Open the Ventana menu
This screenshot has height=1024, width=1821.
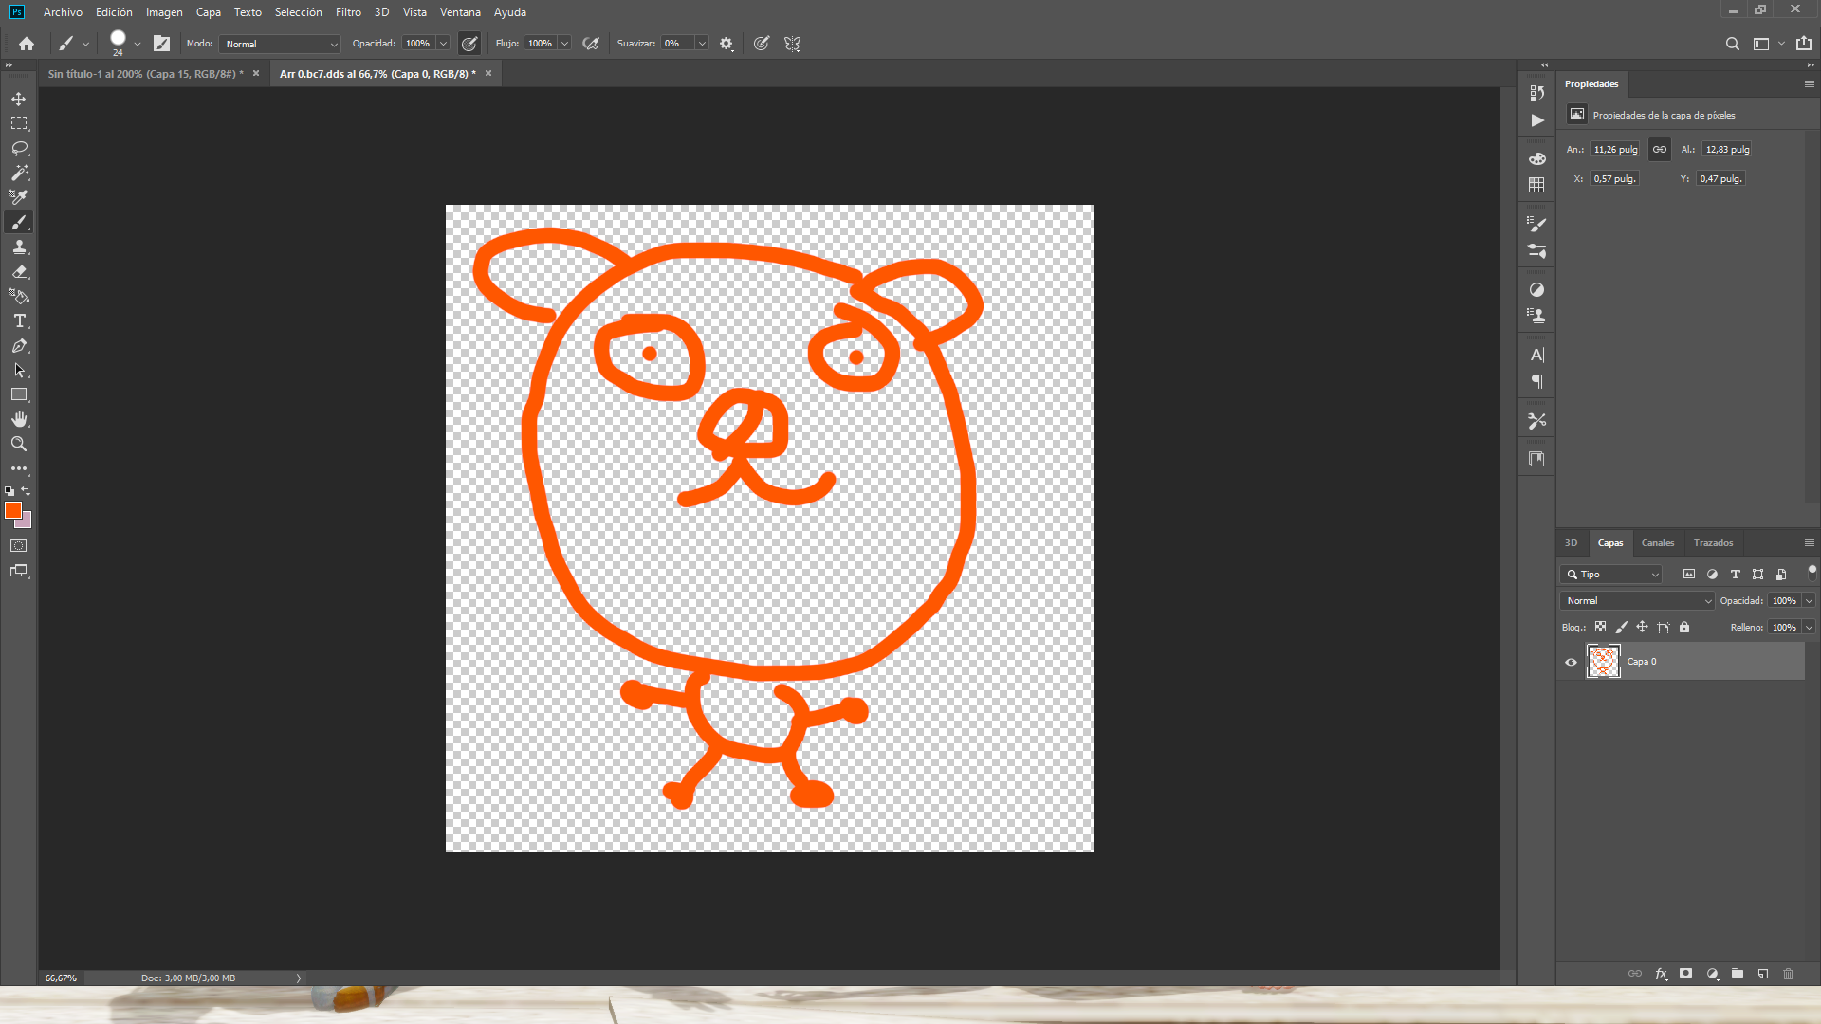[x=460, y=12]
